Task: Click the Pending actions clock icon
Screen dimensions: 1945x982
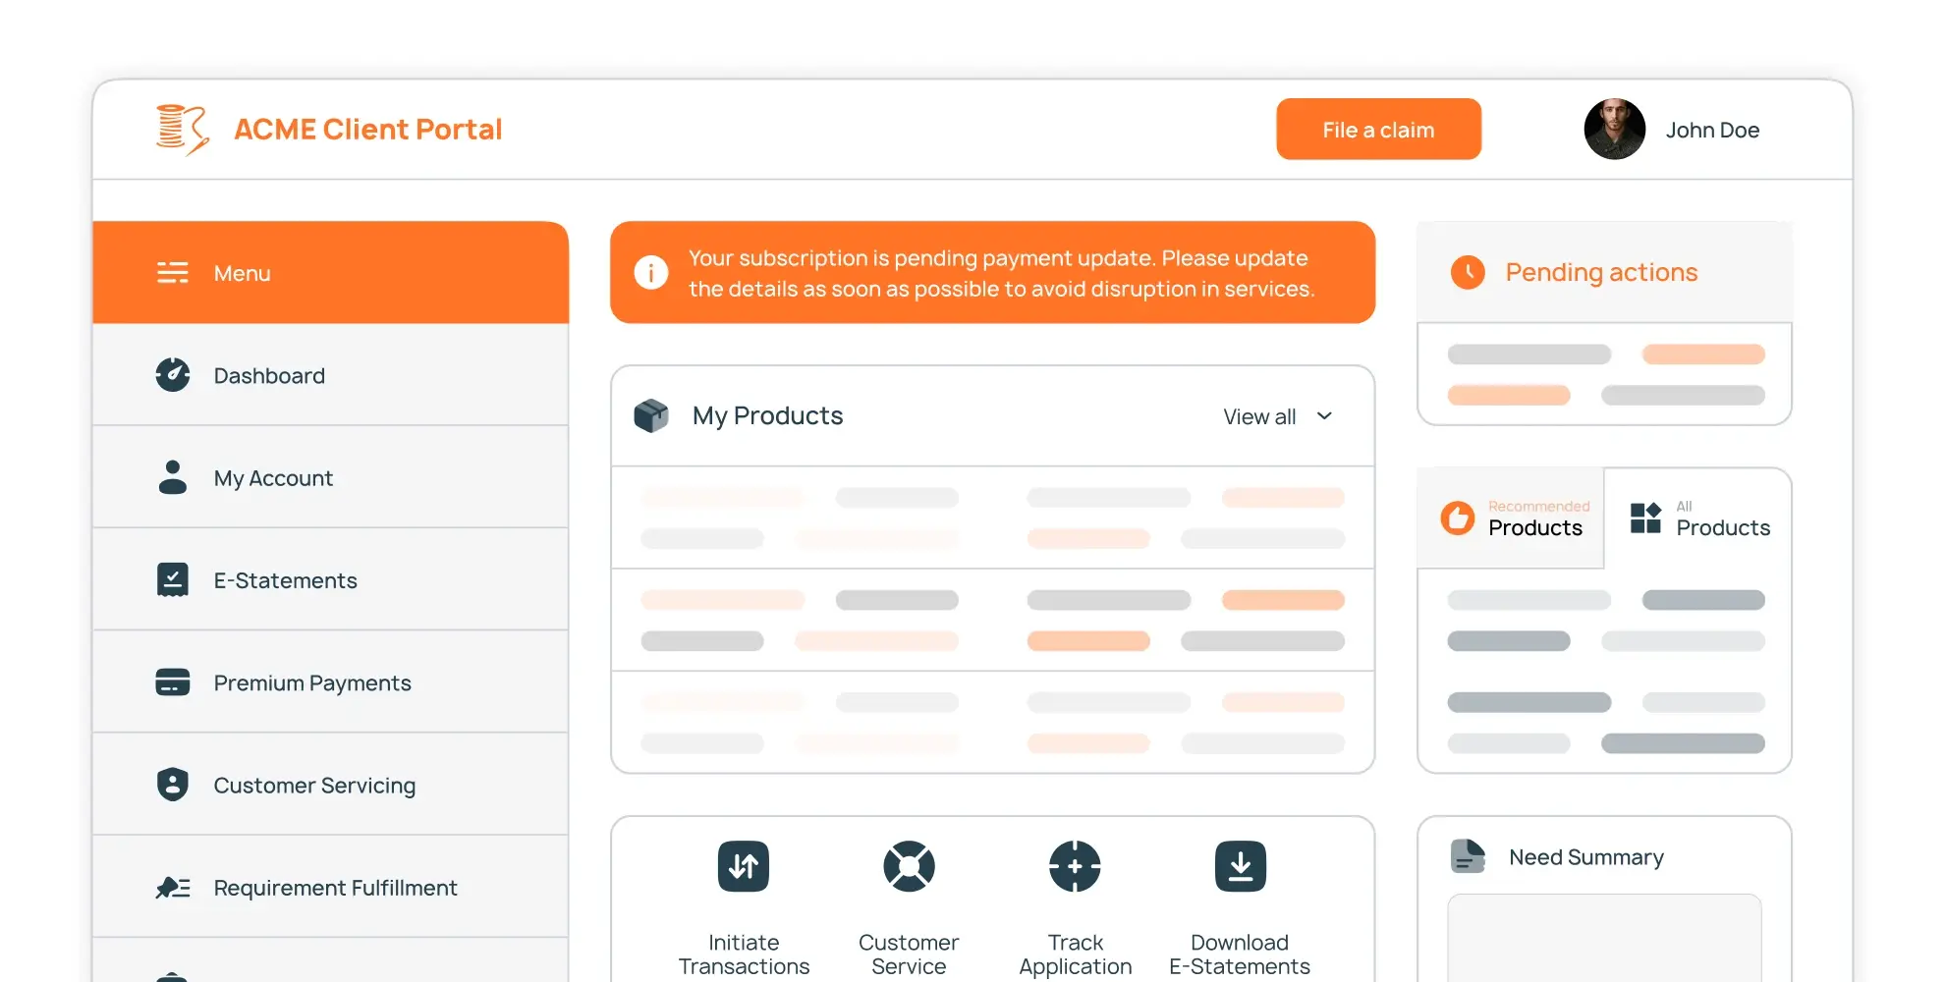Action: pos(1468,272)
